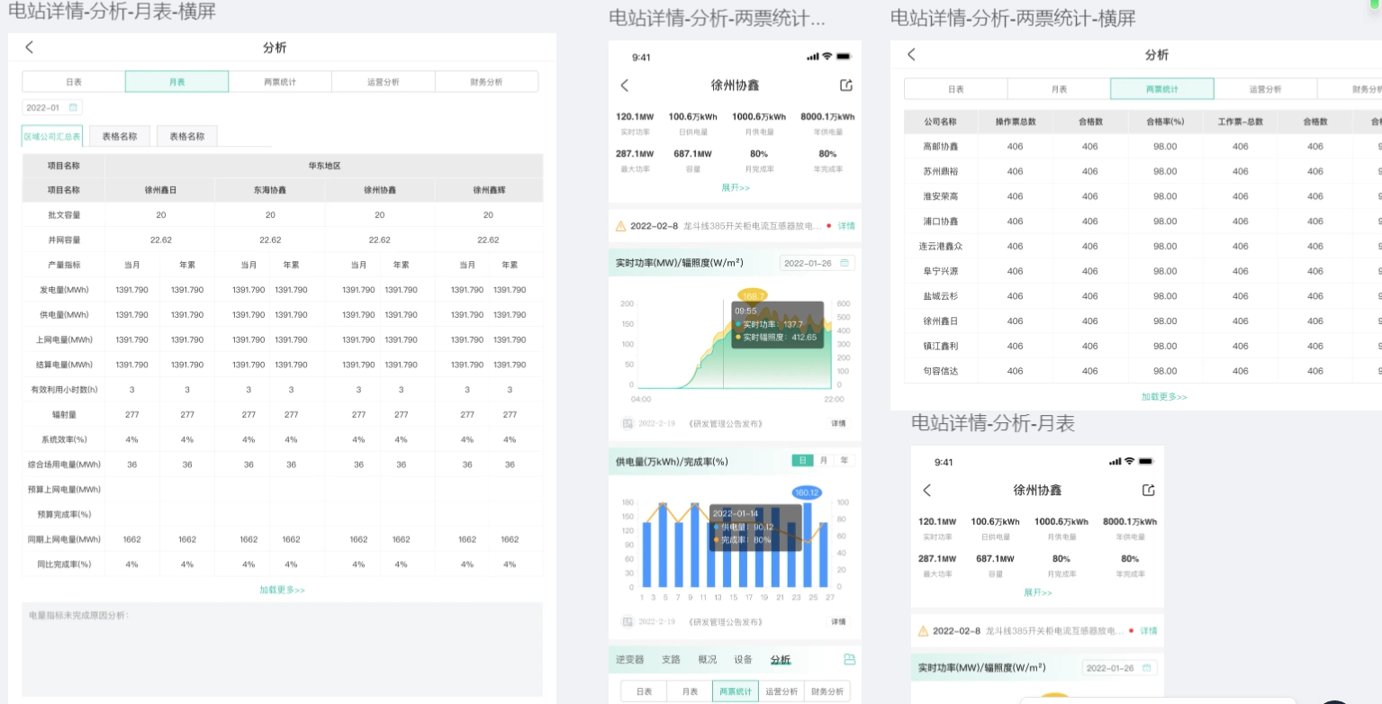Image resolution: width=1382 pixels, height=704 pixels.
Task: Switch to 两票统计 tab in 月表-横屏 frame
Action: click(x=280, y=82)
